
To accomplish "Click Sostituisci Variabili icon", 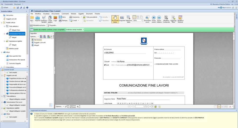I will [x=44, y=19].
